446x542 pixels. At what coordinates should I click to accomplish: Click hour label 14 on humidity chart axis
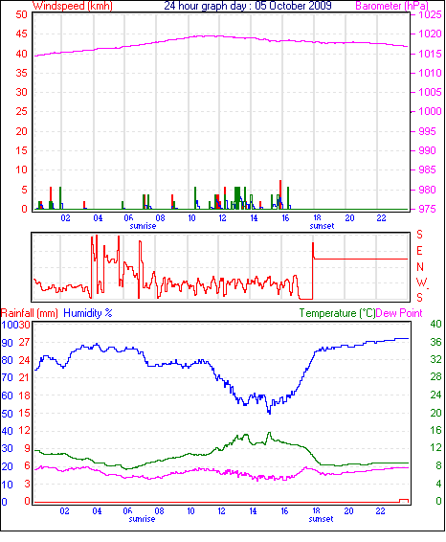click(x=253, y=511)
